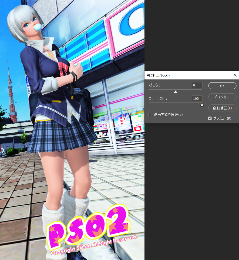The image size is (239, 260).
Task: Click the キャンセル button
Action: pyautogui.click(x=222, y=97)
